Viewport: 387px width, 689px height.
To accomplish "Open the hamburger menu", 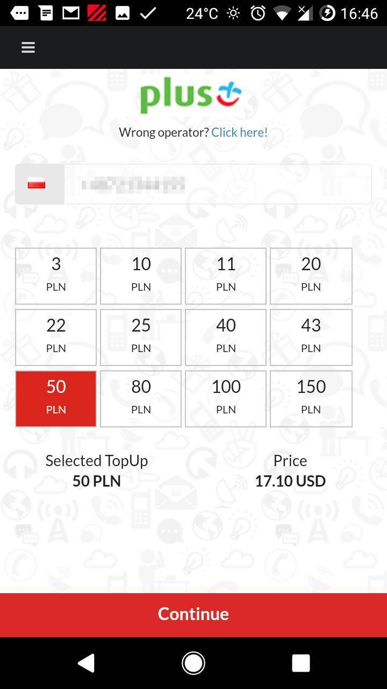I will click(x=28, y=47).
